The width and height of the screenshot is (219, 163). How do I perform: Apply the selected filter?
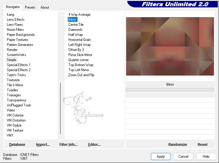pos(161,156)
